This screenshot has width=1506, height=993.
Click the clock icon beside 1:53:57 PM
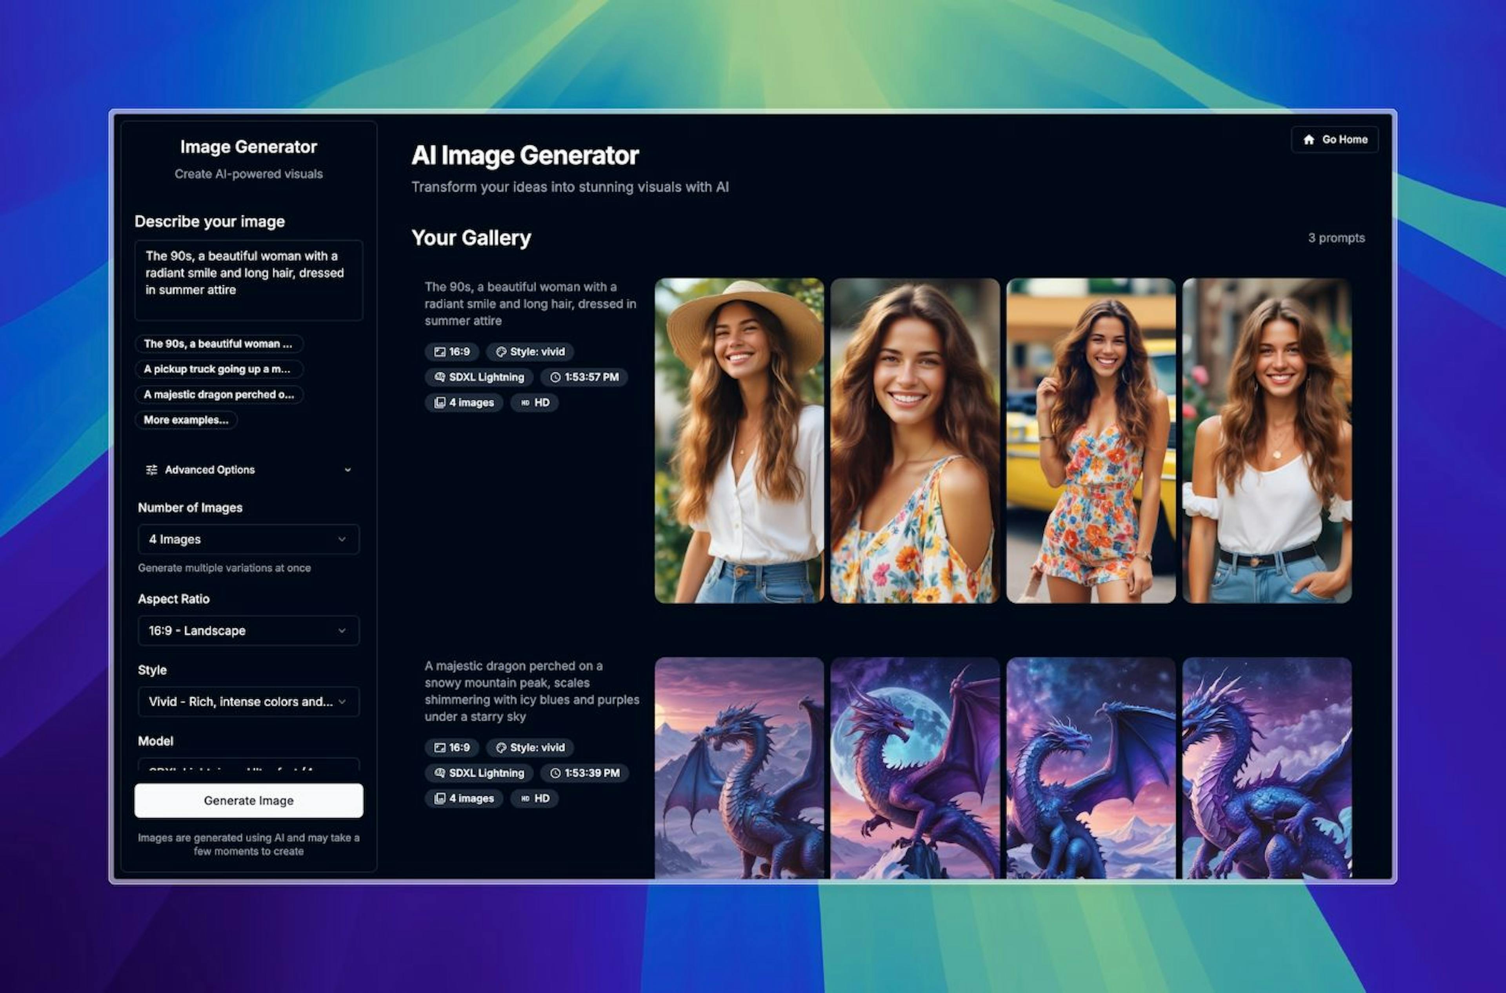tap(555, 377)
